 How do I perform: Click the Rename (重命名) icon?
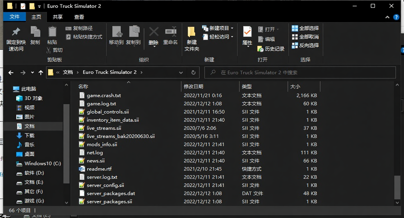170,32
